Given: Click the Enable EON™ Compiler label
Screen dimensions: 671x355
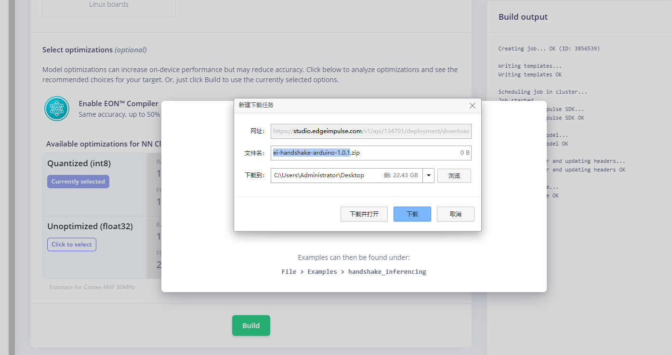Looking at the screenshot, I should coord(118,104).
